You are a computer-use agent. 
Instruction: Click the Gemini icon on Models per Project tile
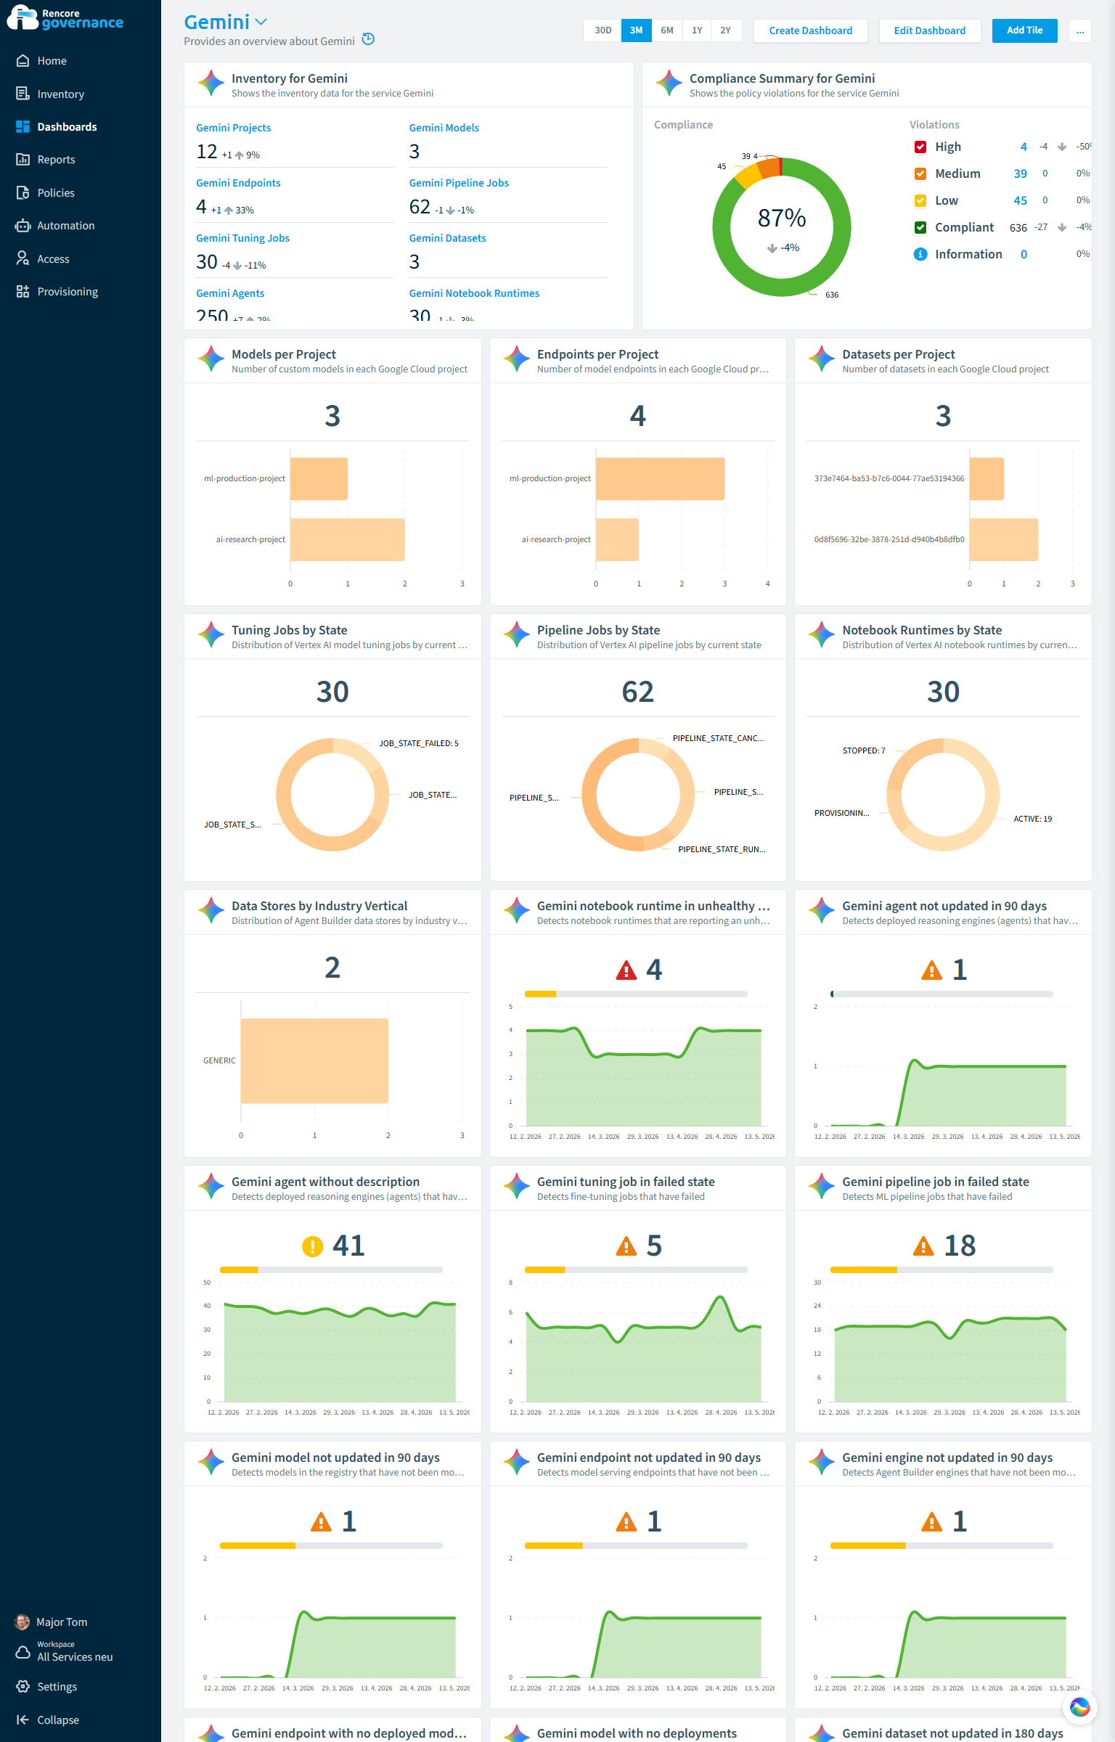click(211, 359)
